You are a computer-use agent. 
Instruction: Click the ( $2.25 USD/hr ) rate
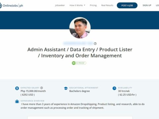[127, 95]
